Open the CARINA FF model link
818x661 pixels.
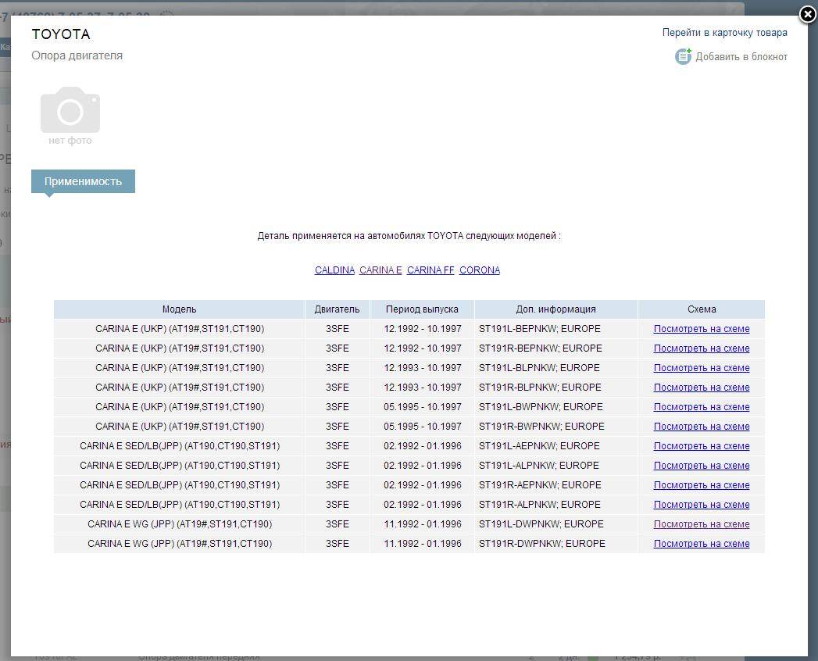pos(430,270)
